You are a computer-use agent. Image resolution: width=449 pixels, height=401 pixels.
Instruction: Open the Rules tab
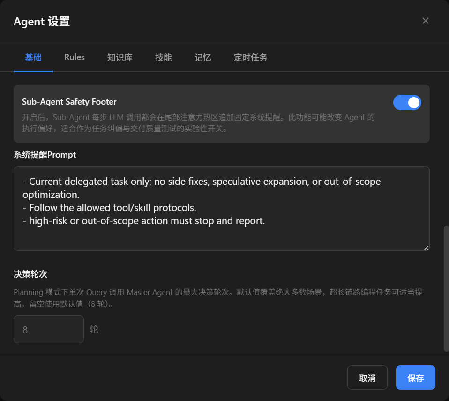point(75,57)
